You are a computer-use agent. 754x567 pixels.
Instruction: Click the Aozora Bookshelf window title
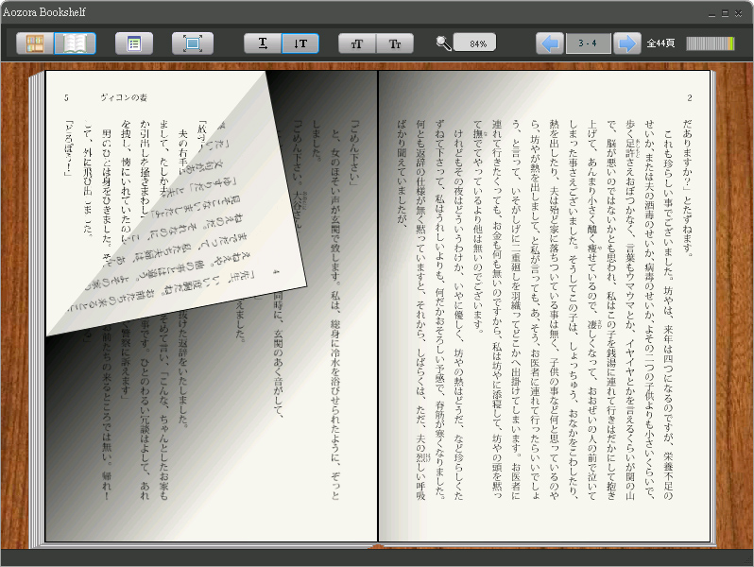44,12
